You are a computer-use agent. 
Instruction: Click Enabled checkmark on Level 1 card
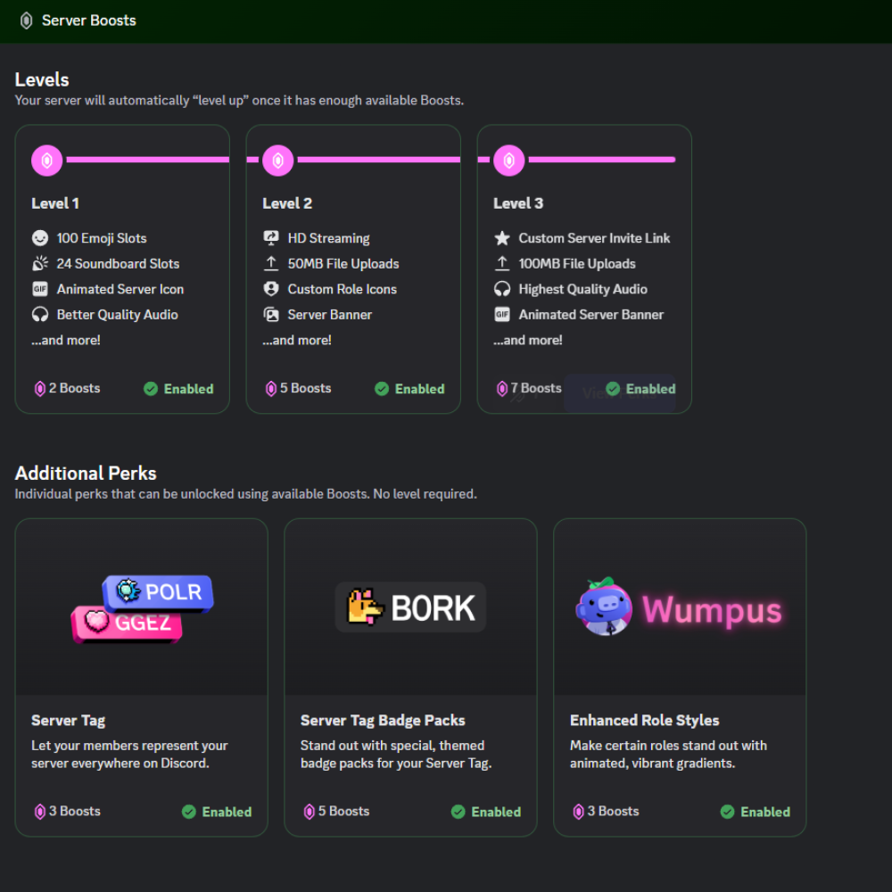151,389
